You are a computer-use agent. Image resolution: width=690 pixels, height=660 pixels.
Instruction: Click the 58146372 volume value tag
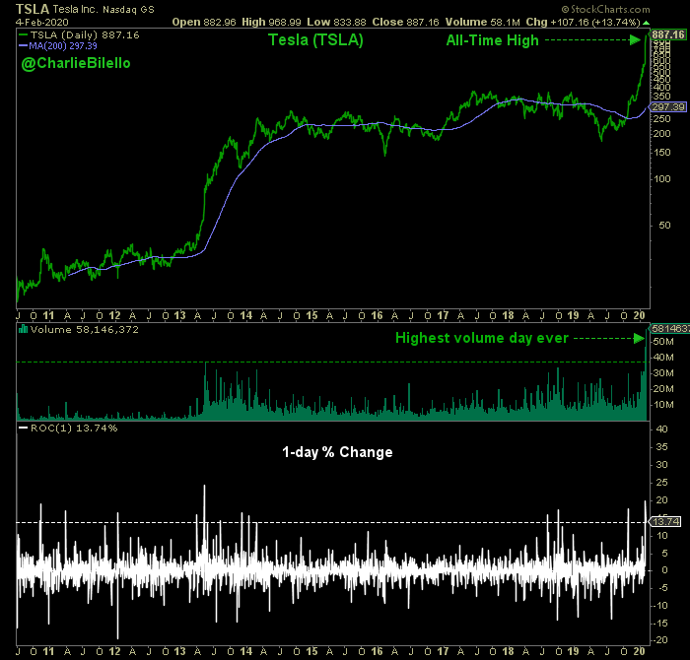tap(669, 328)
